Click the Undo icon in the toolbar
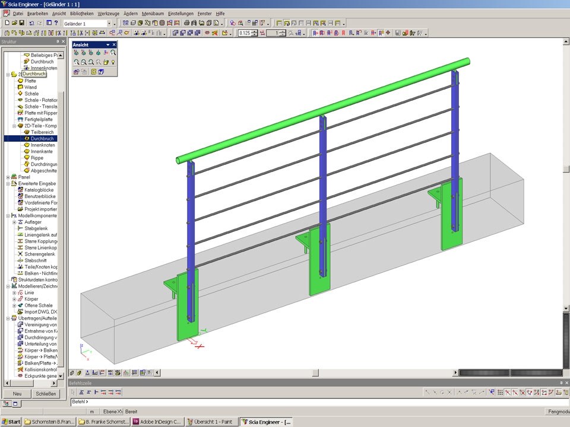The image size is (570, 427). [x=31, y=23]
